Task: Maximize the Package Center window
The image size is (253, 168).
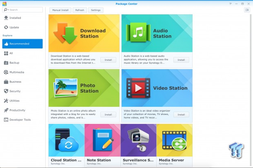Action: click(242, 4)
